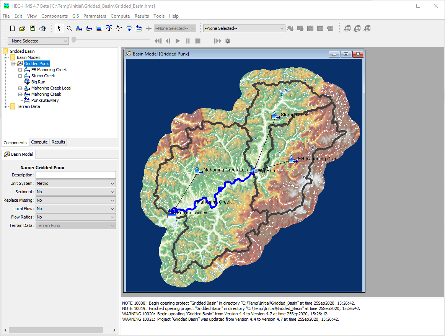445x336 pixels.
Task: Maximize the Basin Model map window
Action: click(346, 54)
